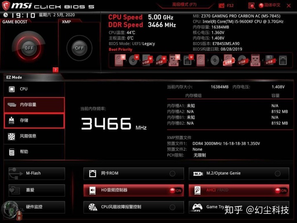Click the HD audio speaker icon

[92, 190]
